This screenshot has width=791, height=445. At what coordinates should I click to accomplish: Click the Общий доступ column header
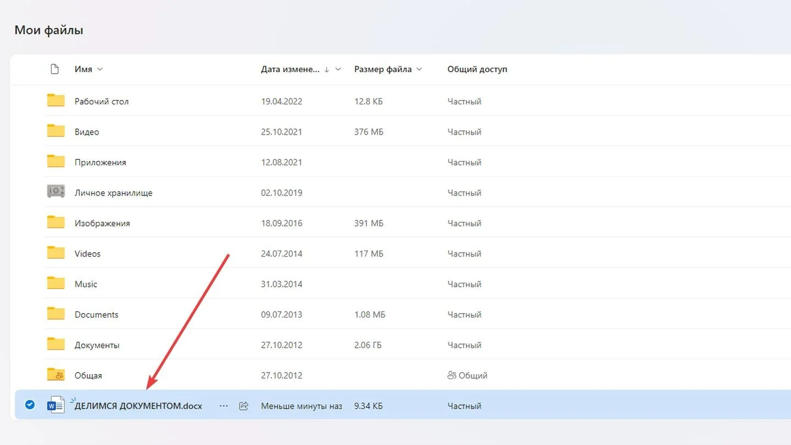click(x=477, y=69)
